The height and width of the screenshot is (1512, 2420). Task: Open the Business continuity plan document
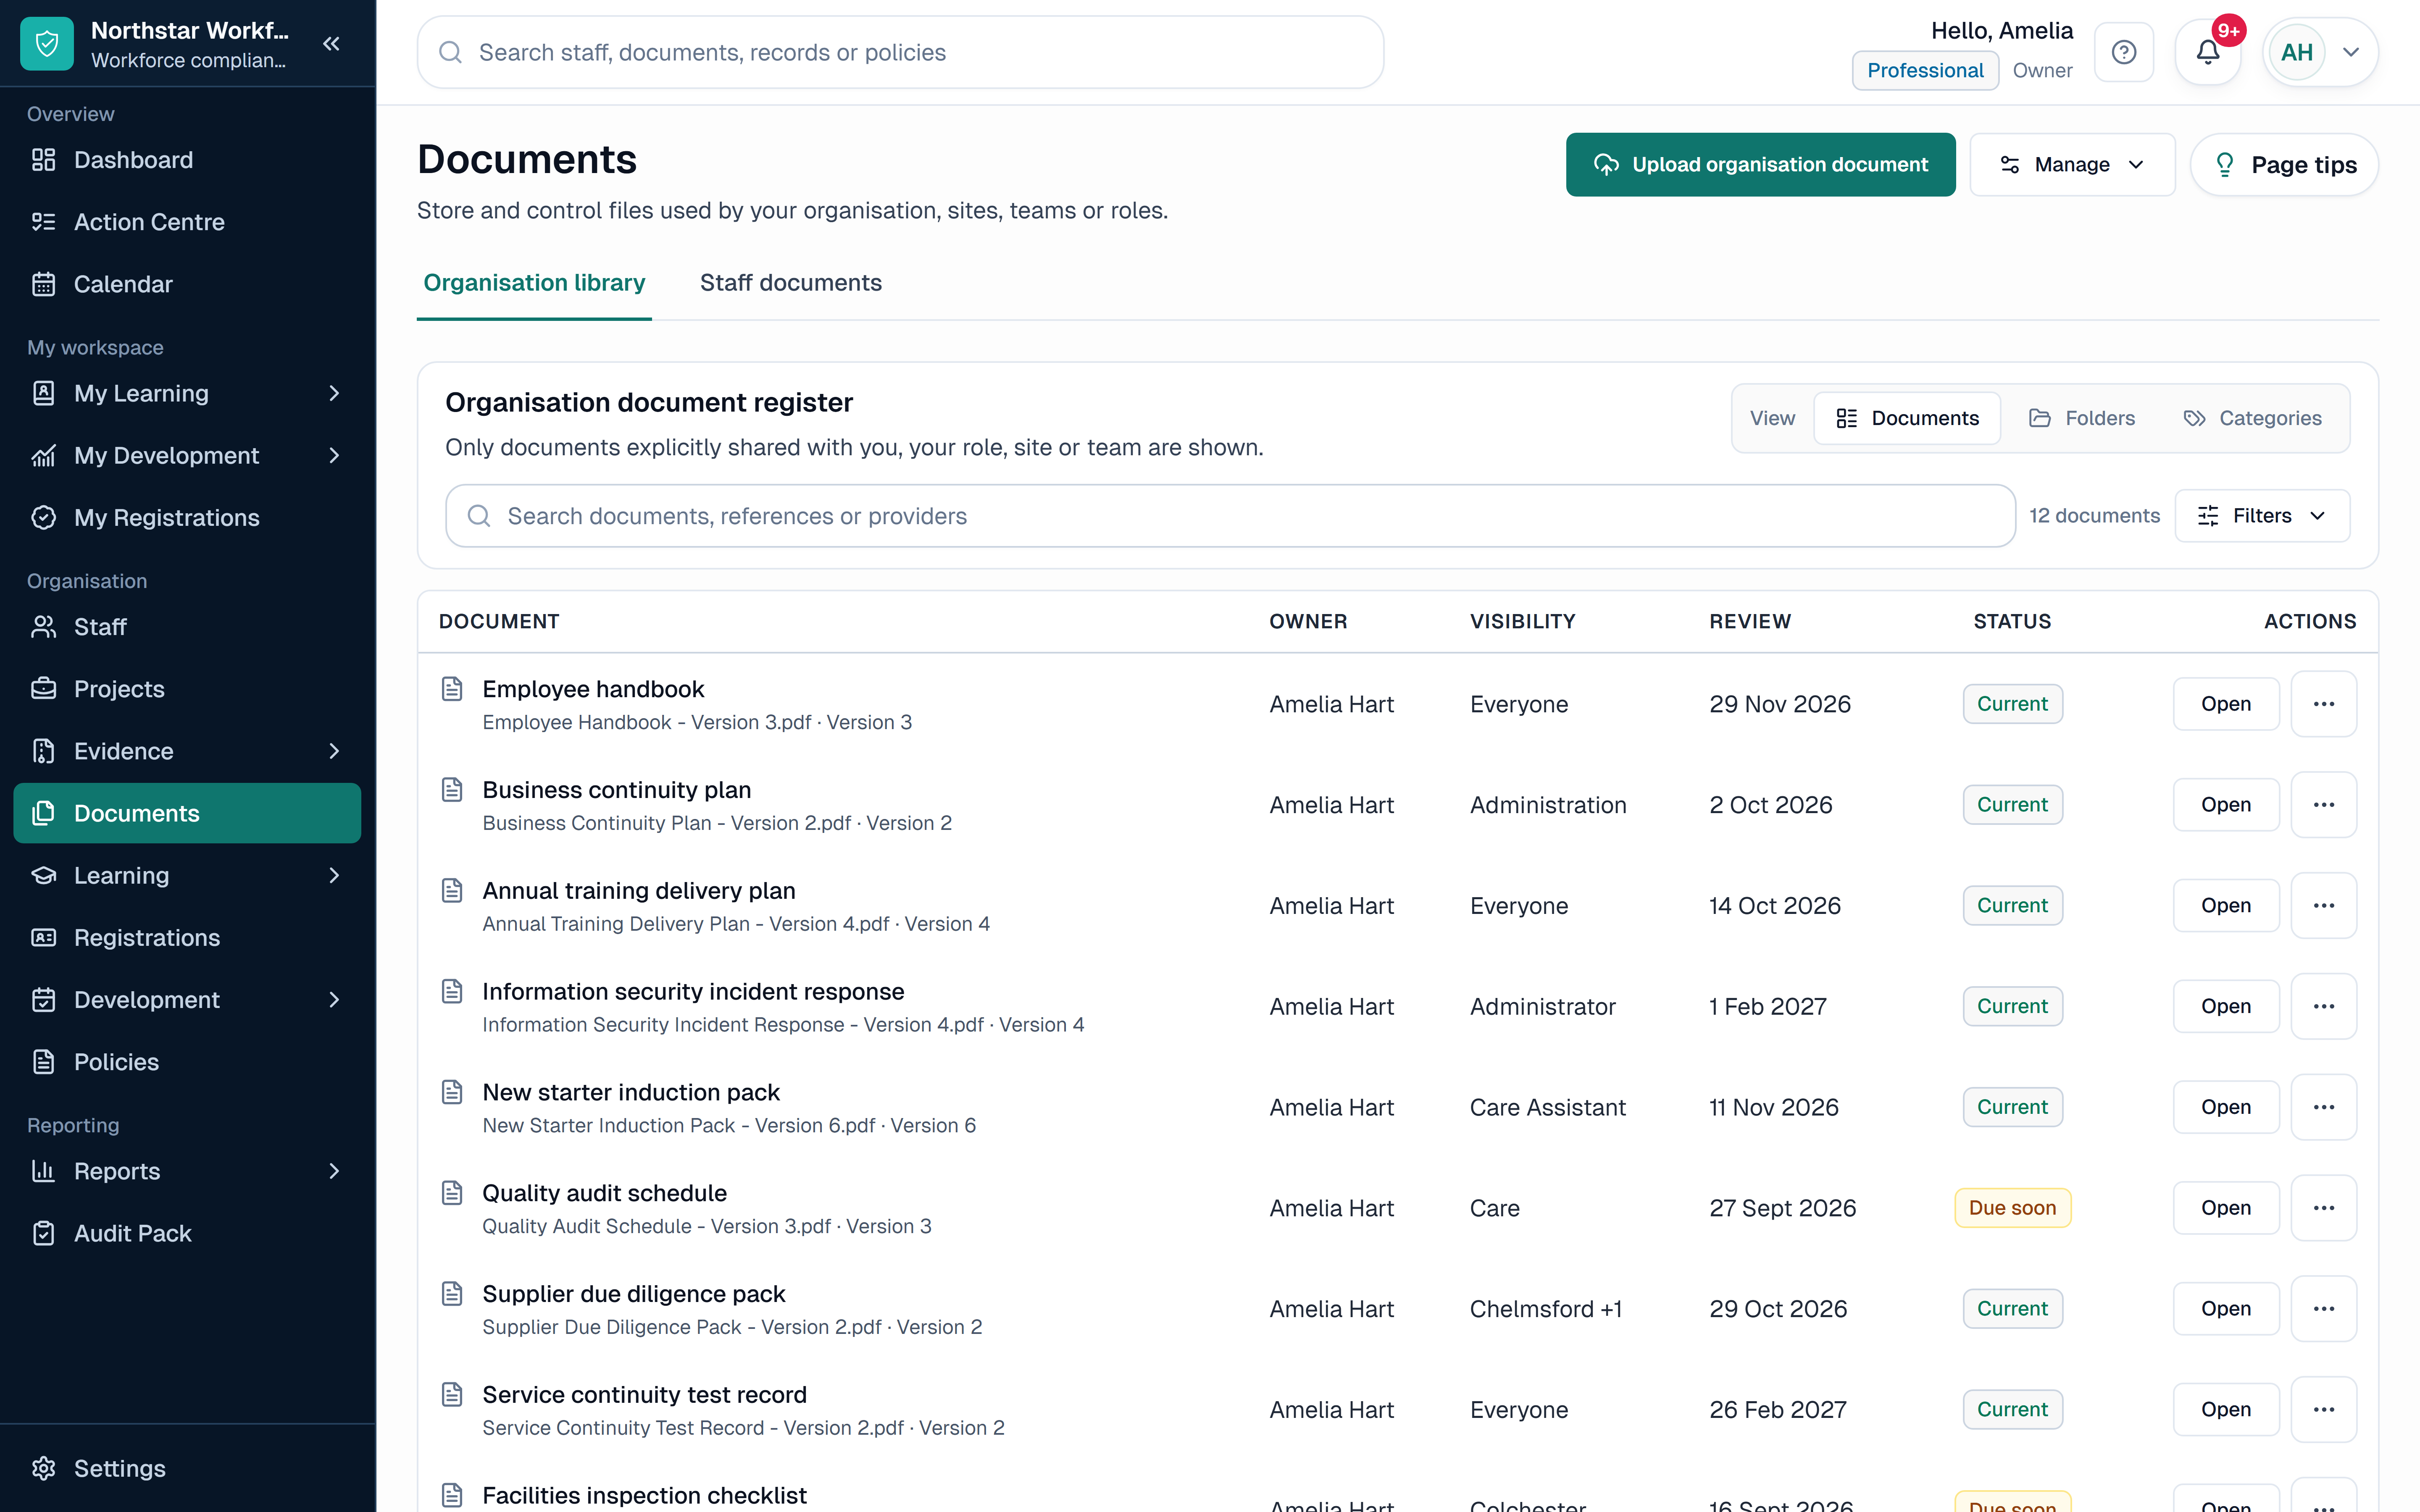(x=2226, y=805)
